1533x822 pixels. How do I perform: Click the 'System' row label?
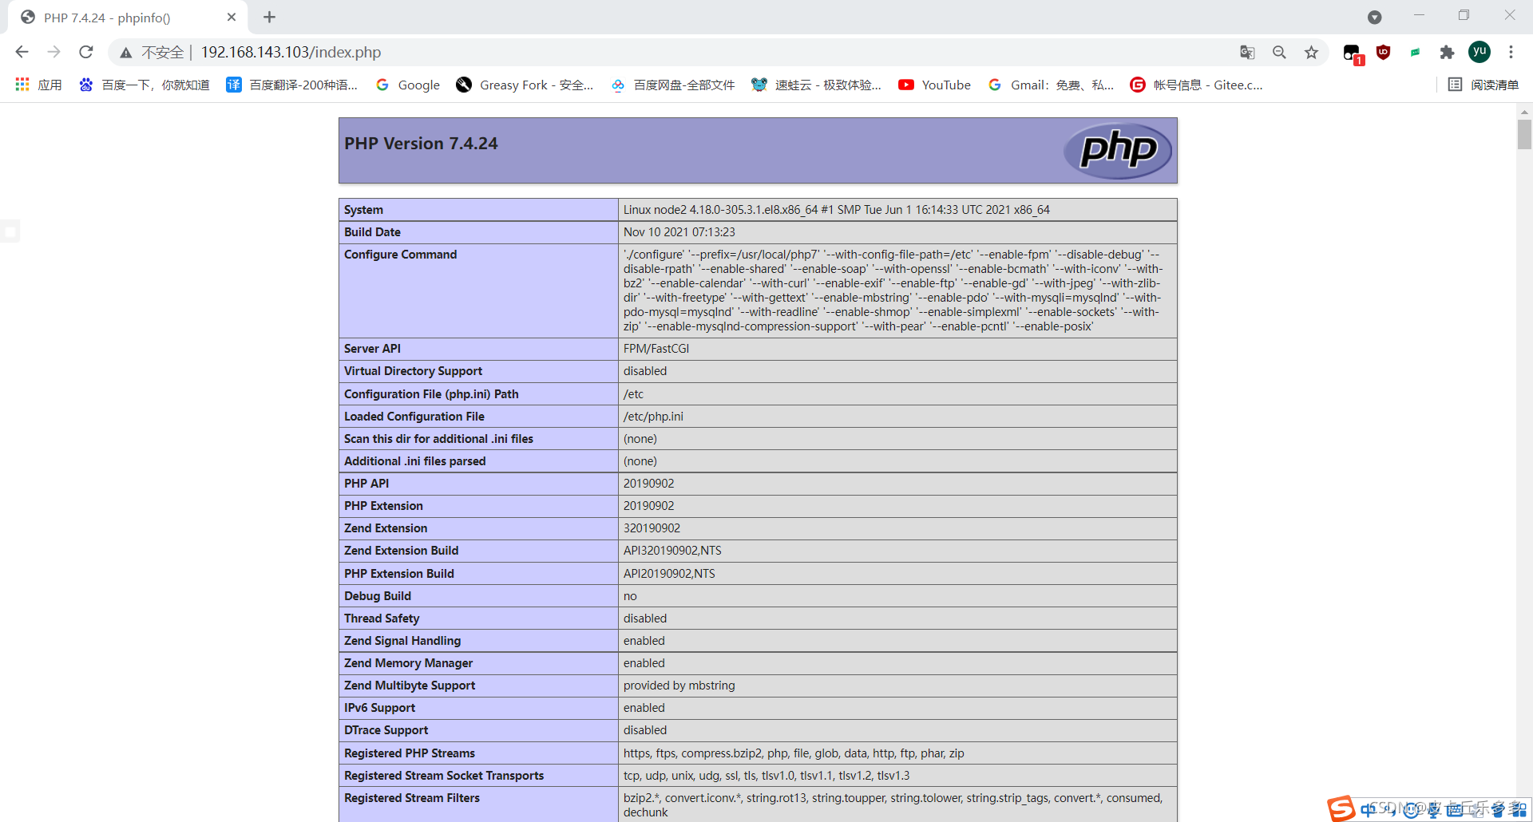pos(363,210)
